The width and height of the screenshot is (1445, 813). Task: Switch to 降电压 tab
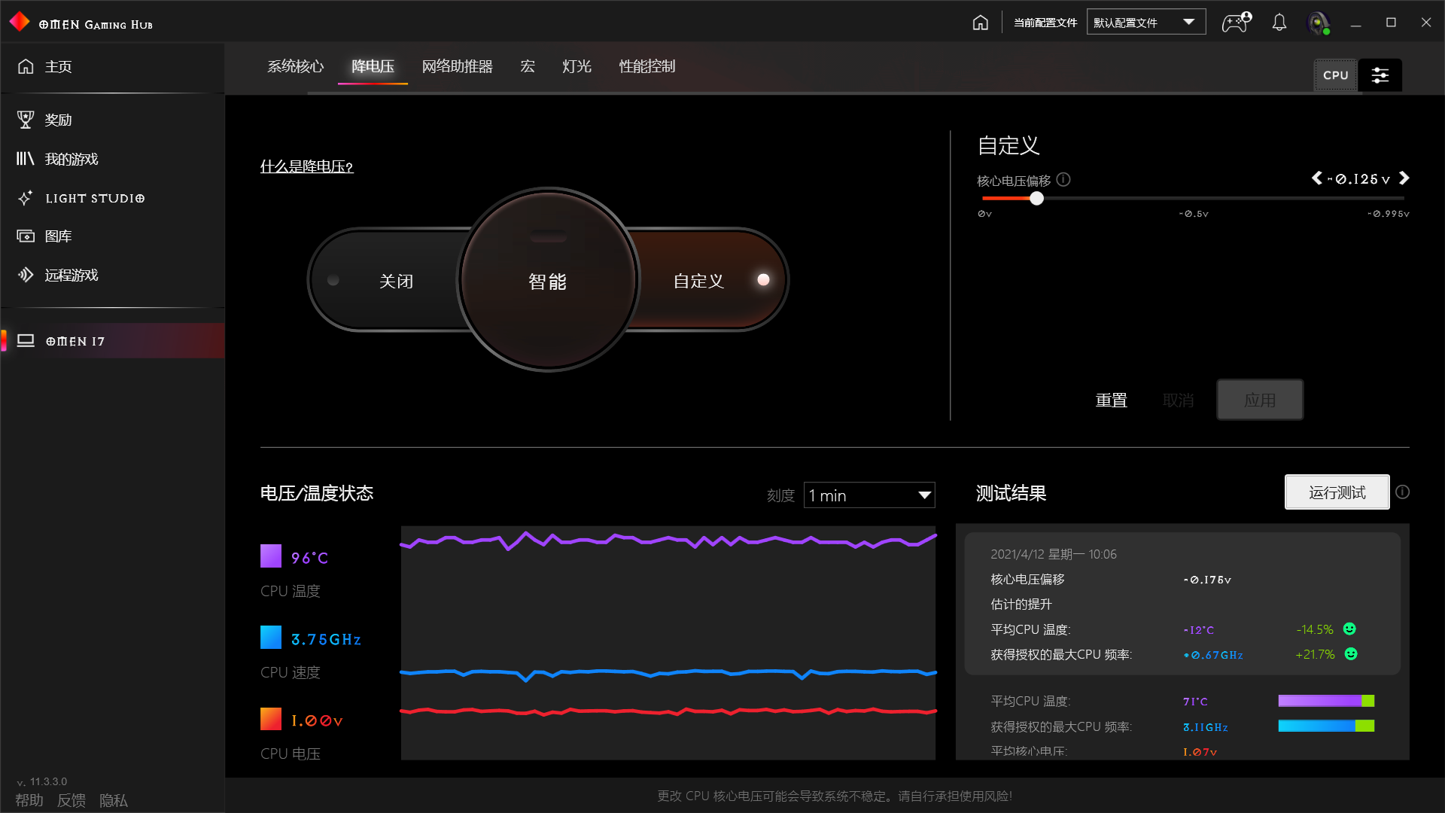(373, 67)
